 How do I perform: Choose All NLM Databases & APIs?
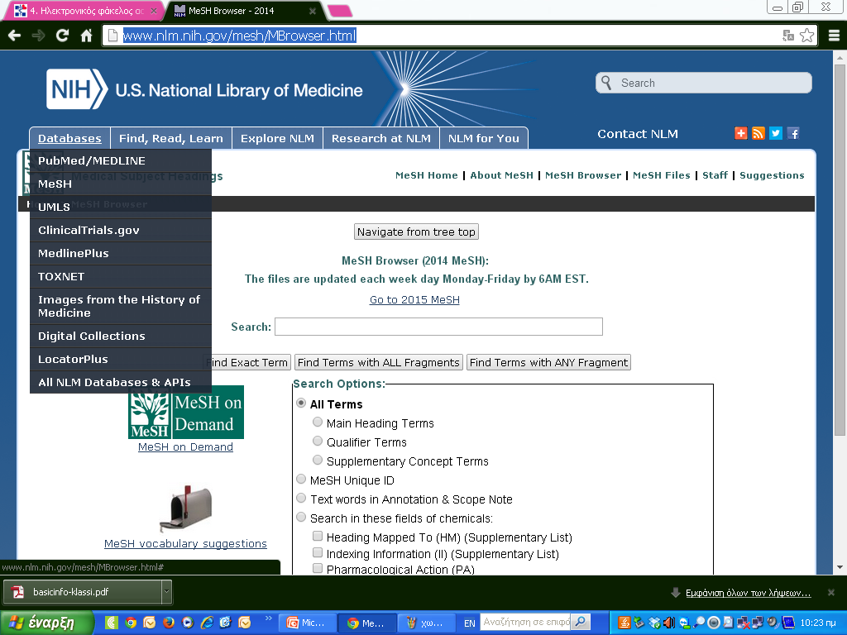tap(121, 382)
